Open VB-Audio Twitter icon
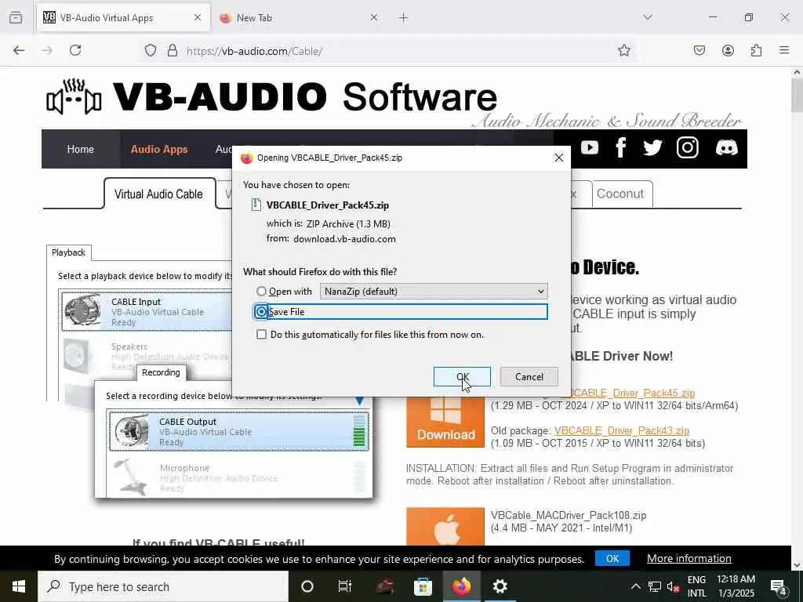Viewport: 803px width, 602px height. tap(652, 148)
